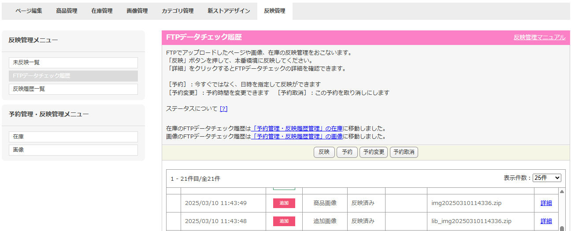
Task: Click the 反映 button
Action: click(324, 152)
